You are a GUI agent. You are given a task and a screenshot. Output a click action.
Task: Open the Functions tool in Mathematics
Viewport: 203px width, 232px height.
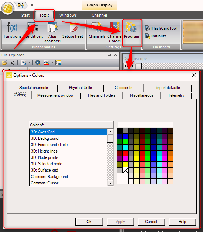pos(13,30)
